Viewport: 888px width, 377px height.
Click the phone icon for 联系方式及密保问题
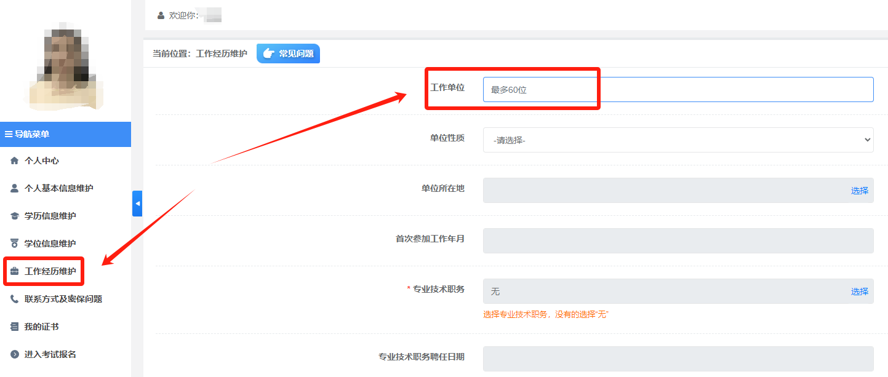tap(15, 300)
